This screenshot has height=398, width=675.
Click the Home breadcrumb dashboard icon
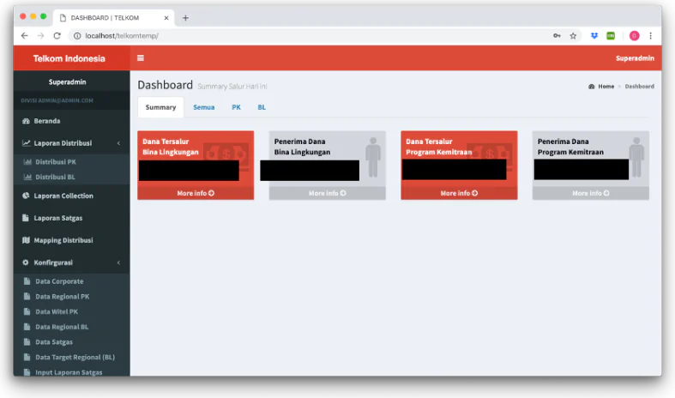pyautogui.click(x=592, y=87)
